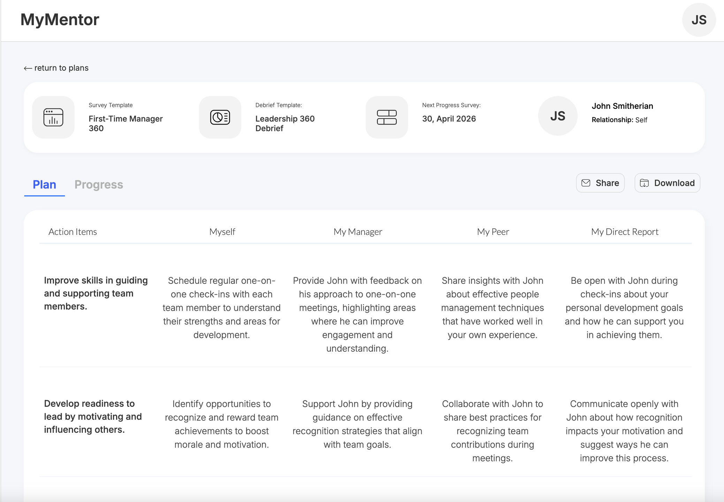Switch to the Progress tab
Image resolution: width=724 pixels, height=502 pixels.
(x=99, y=184)
